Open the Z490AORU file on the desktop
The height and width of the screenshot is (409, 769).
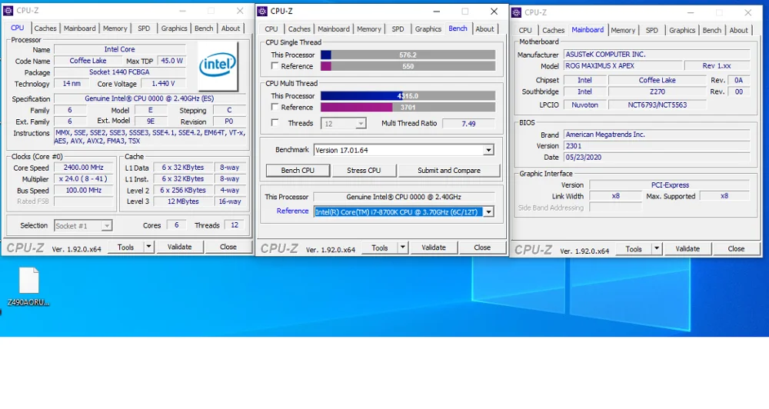[x=28, y=287]
